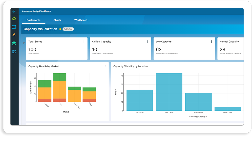Toggle the favorite star beside Capacity Visualization

point(60,29)
